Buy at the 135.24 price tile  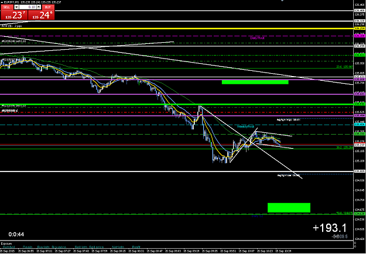41,15
